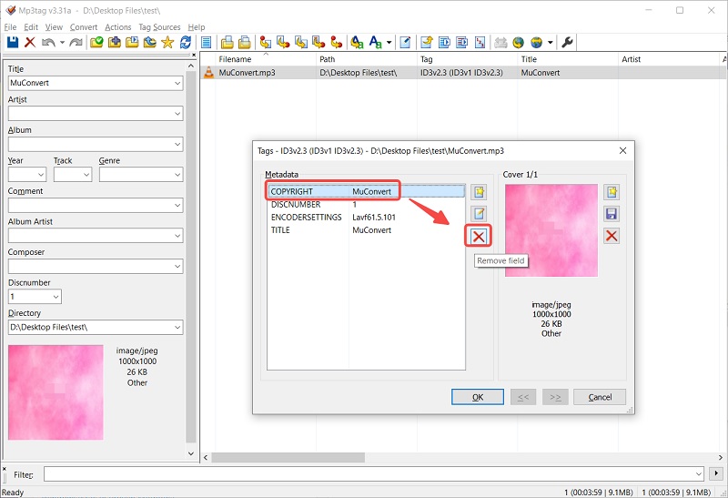Screen dimensions: 728x498
Task: Click the Remove cover red X icon
Action: [612, 236]
